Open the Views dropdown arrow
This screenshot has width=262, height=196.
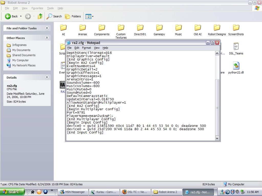[x=93, y=16]
